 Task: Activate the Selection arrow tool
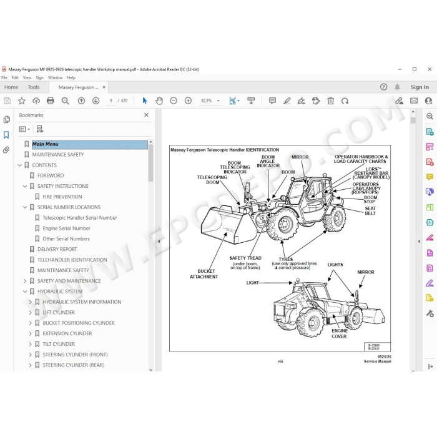click(145, 101)
